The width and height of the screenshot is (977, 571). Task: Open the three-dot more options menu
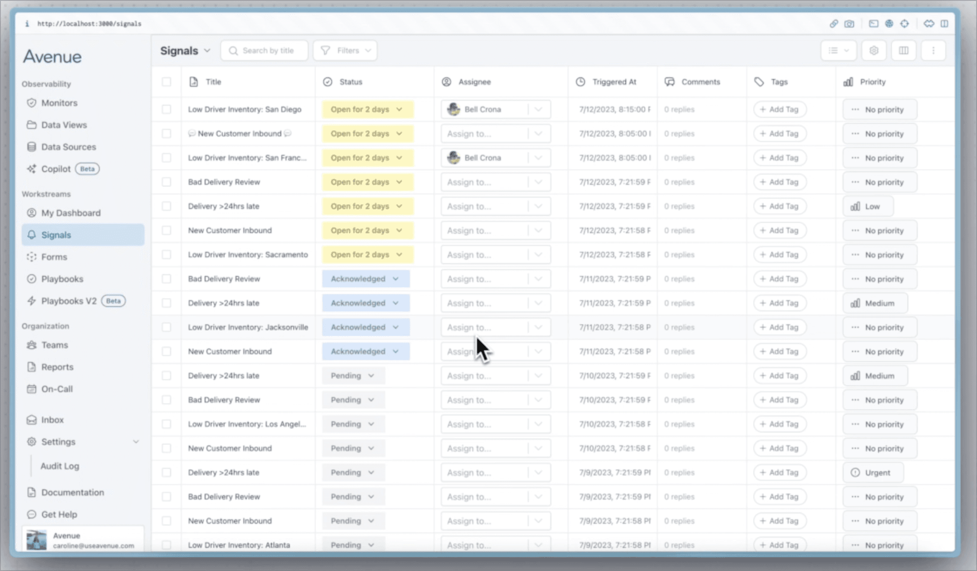tap(933, 51)
